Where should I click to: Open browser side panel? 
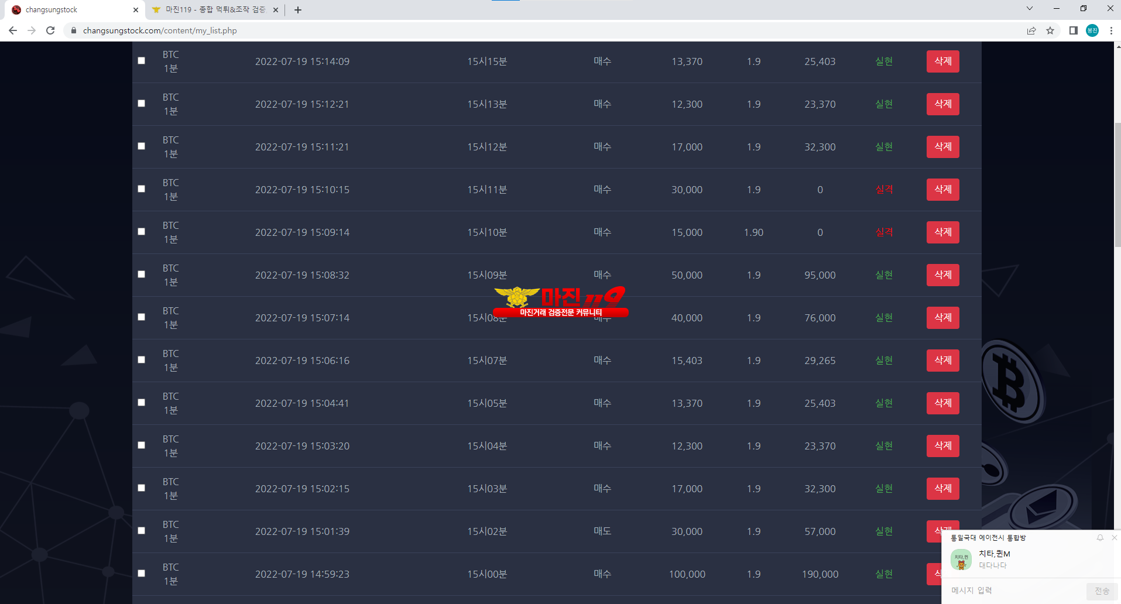point(1074,30)
